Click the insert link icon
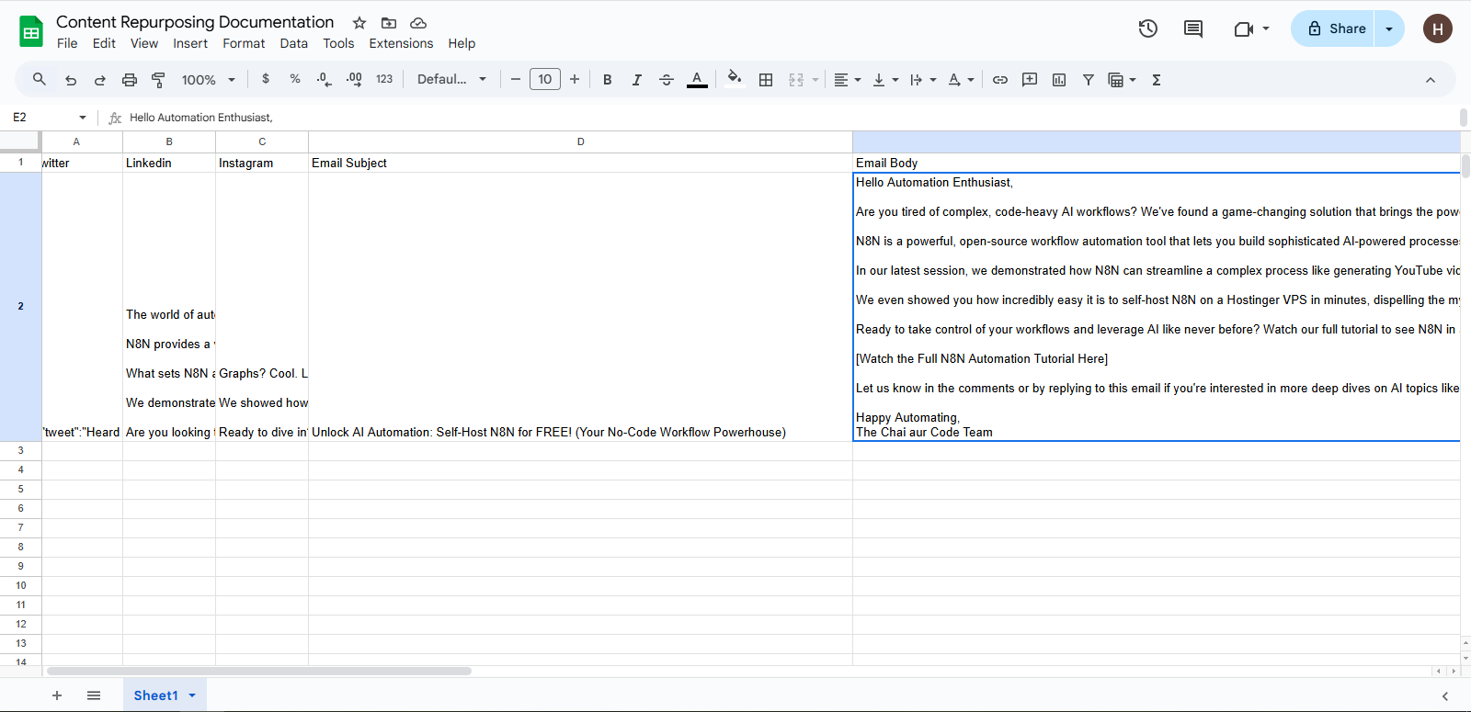This screenshot has width=1471, height=712. tap(1000, 80)
